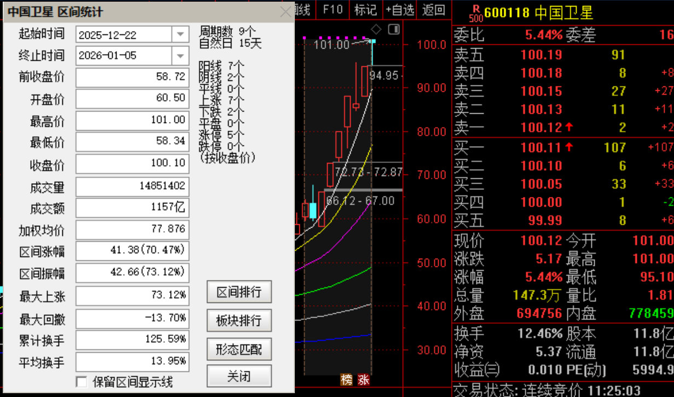The height and width of the screenshot is (397, 674).
Task: Click the 买二 price 100.10
Action: point(541,166)
